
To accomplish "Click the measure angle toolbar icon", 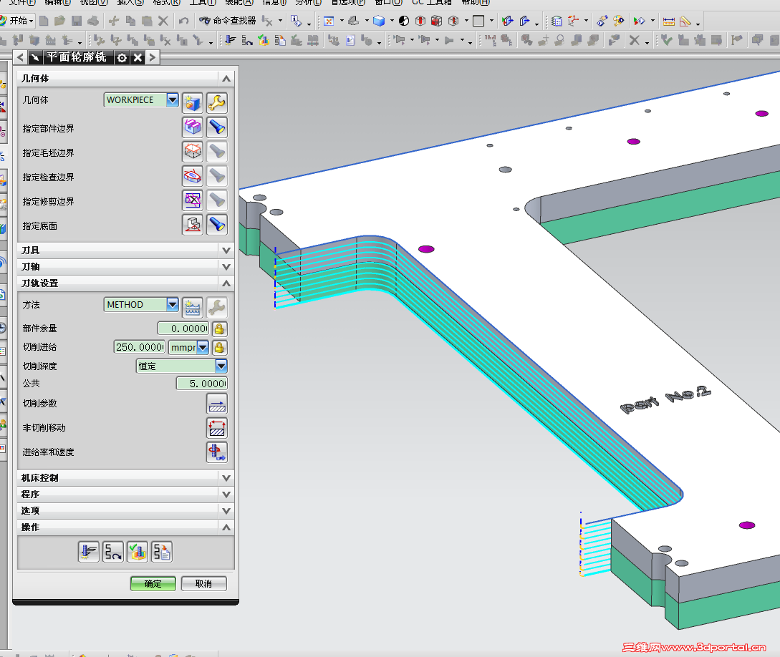I will (685, 21).
